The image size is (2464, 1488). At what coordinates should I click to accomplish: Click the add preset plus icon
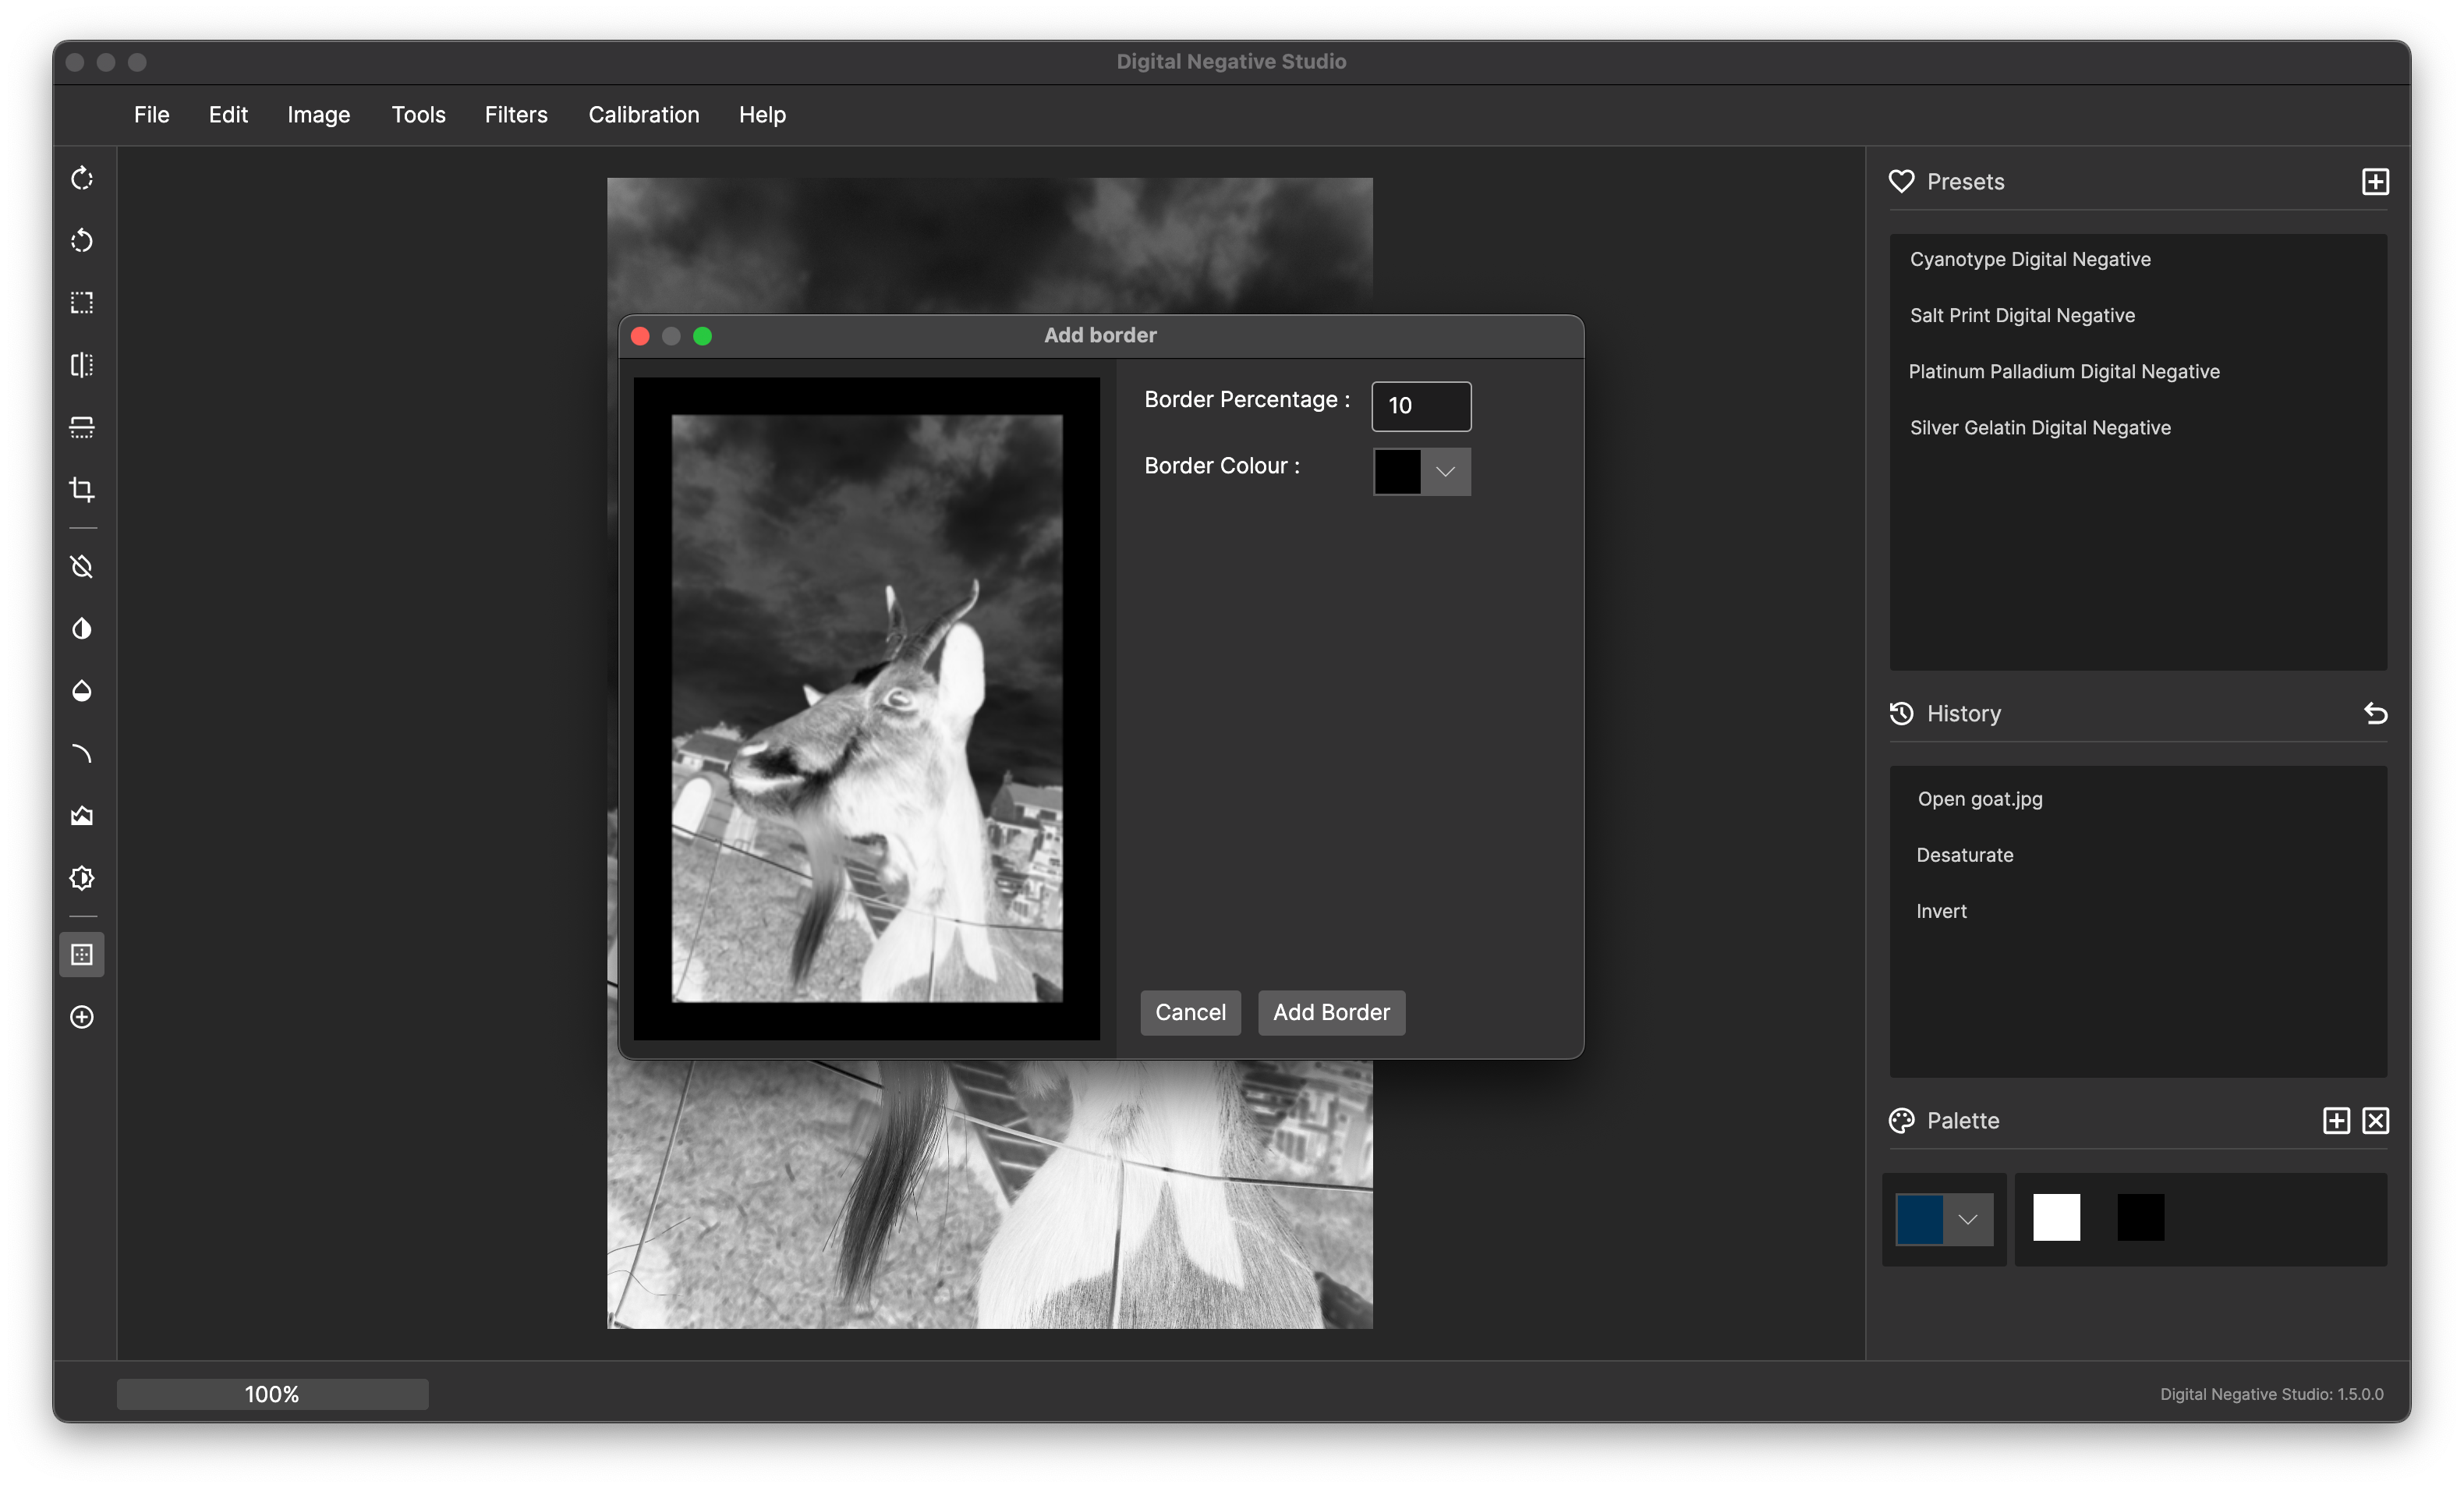coord(2375,182)
